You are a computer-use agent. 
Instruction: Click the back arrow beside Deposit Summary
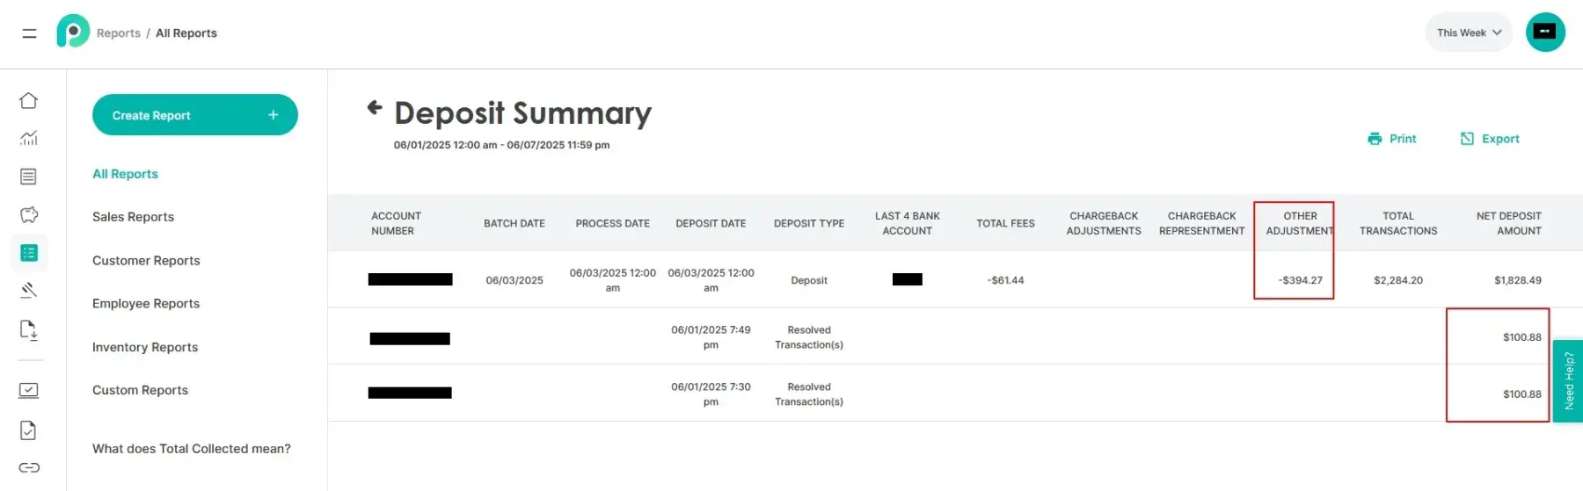click(x=375, y=108)
